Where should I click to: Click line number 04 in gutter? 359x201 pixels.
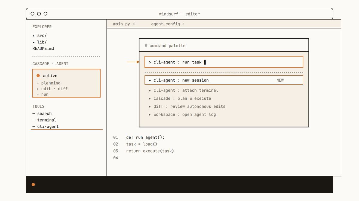pyautogui.click(x=116, y=158)
